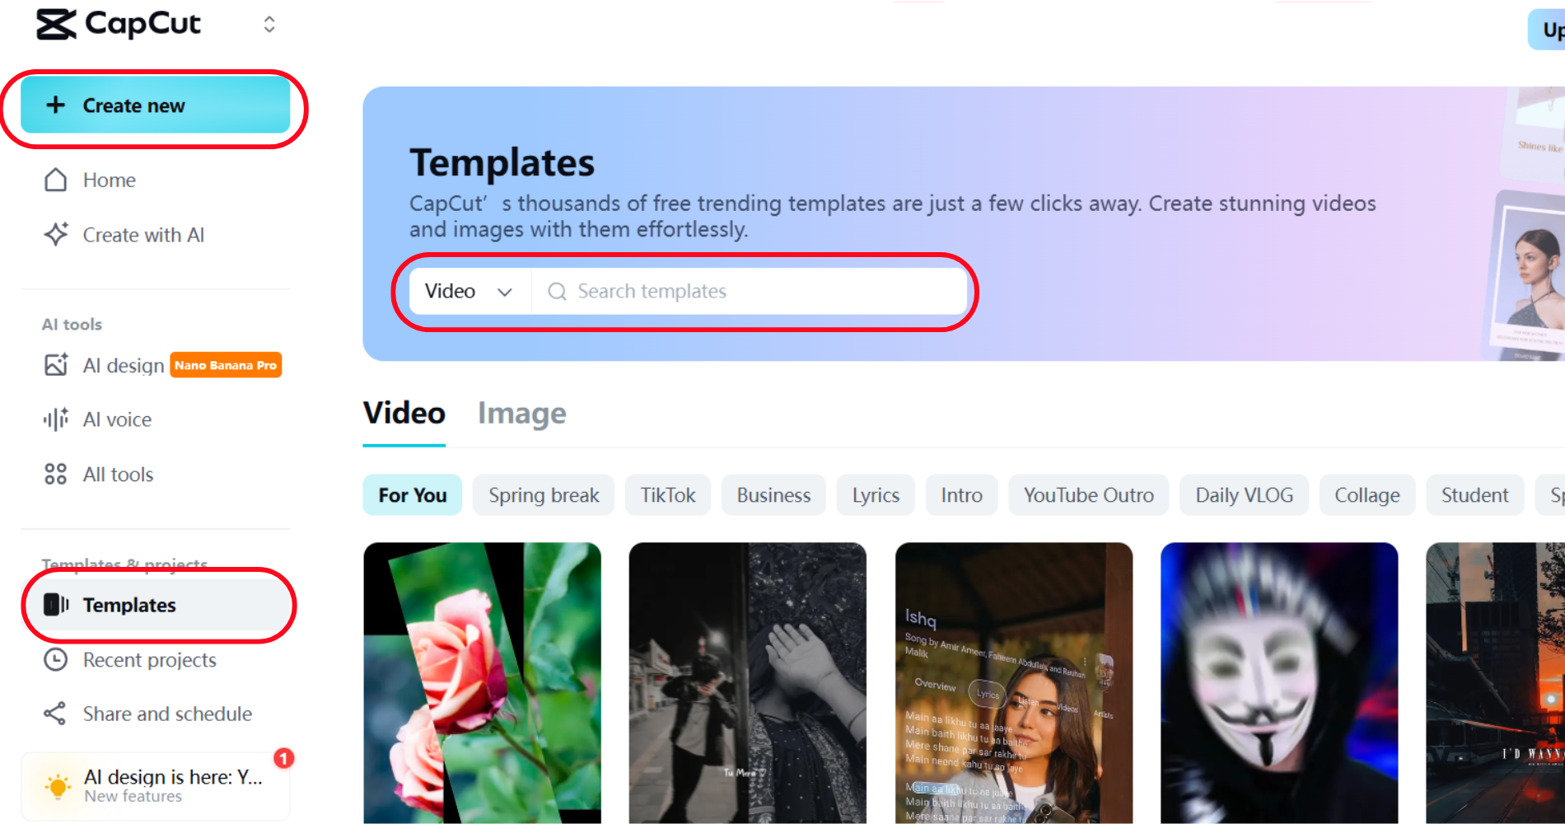Viewport: 1565px width, 824px height.
Task: Expand the workspace switcher next to CapCut
Action: coord(269,24)
